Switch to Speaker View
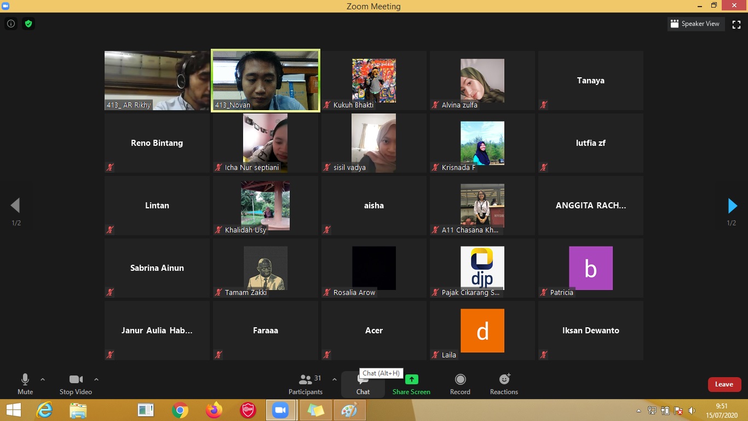The width and height of the screenshot is (748, 421). pyautogui.click(x=695, y=24)
